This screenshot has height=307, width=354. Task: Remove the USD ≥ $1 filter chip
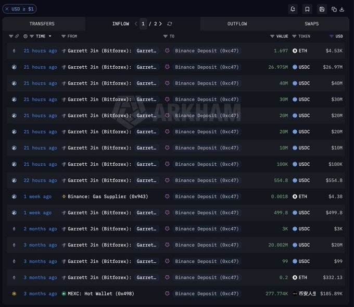tap(7, 9)
